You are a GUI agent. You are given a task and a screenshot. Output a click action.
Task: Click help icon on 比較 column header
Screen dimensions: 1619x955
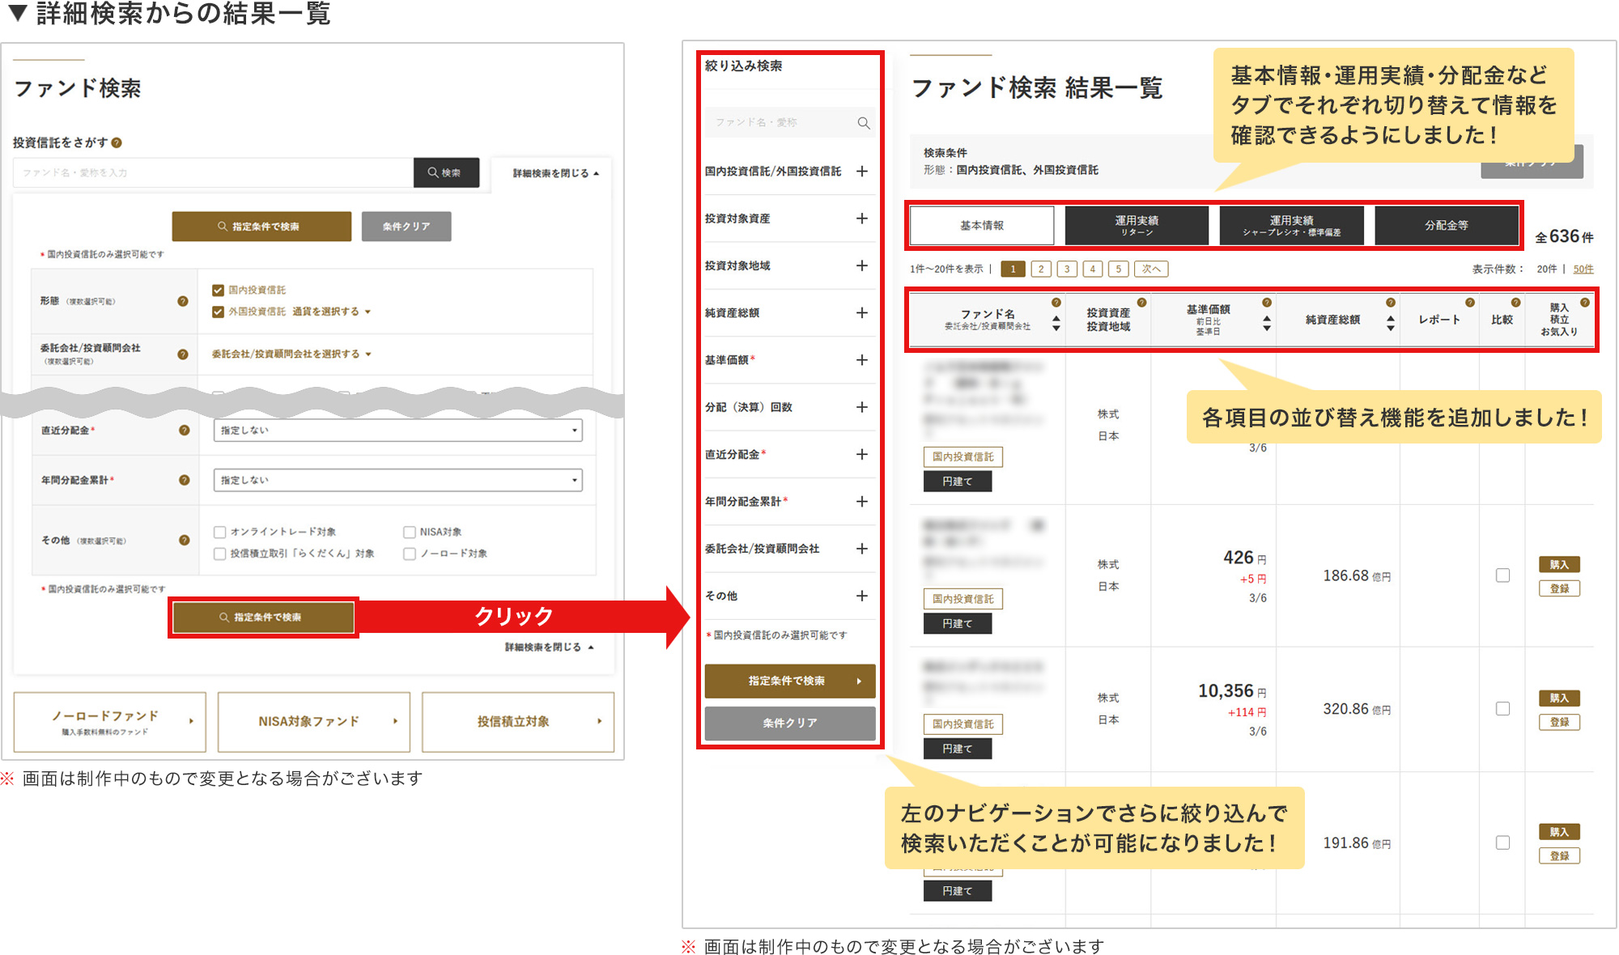click(x=1515, y=302)
